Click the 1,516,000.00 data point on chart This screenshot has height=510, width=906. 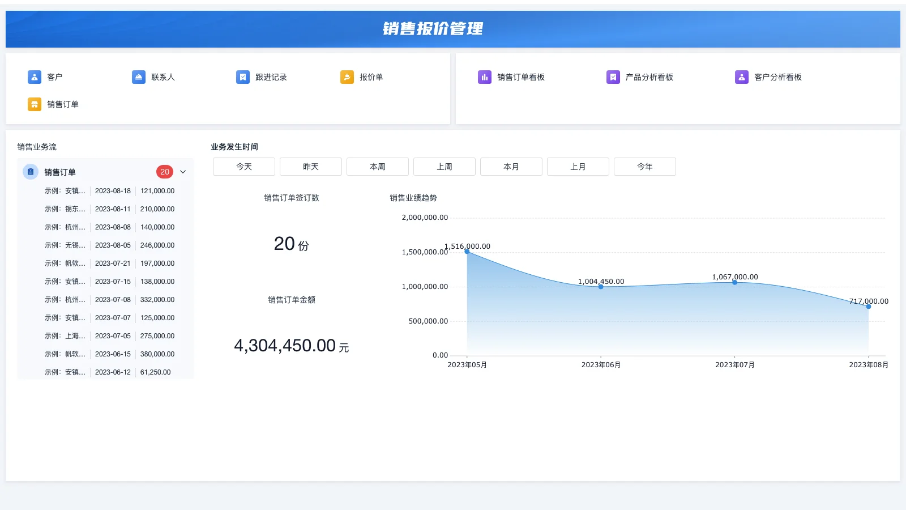[467, 252]
